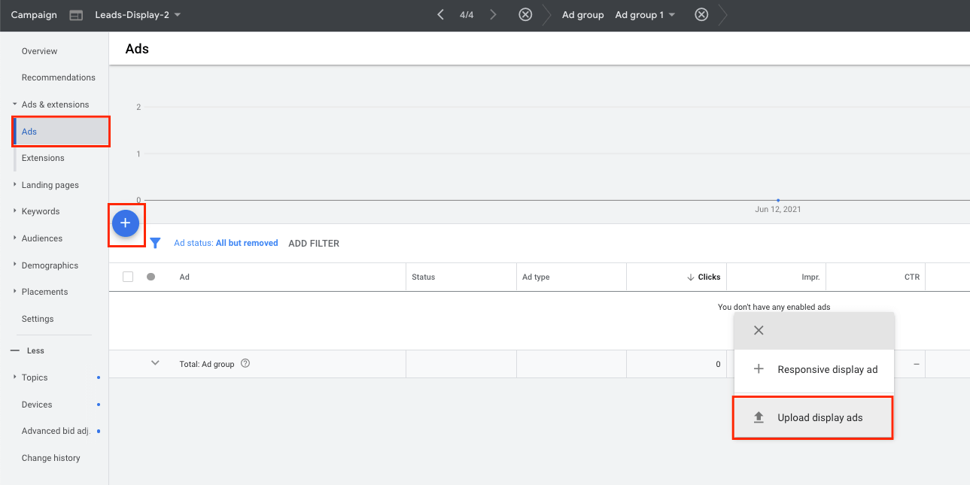Open the Leads-Display-2 campaign dropdown

[138, 14]
